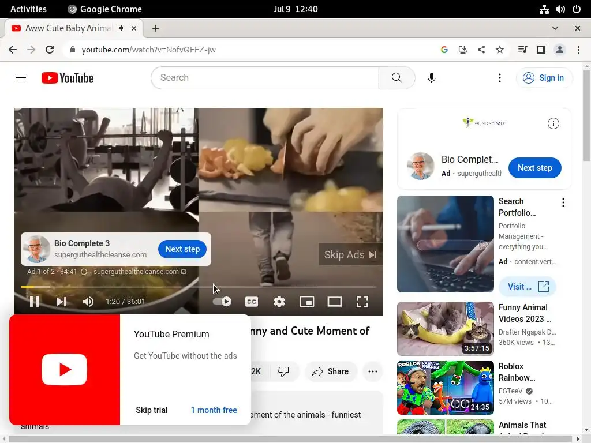
Task: Click 1 month free offer
Action: [x=214, y=410]
